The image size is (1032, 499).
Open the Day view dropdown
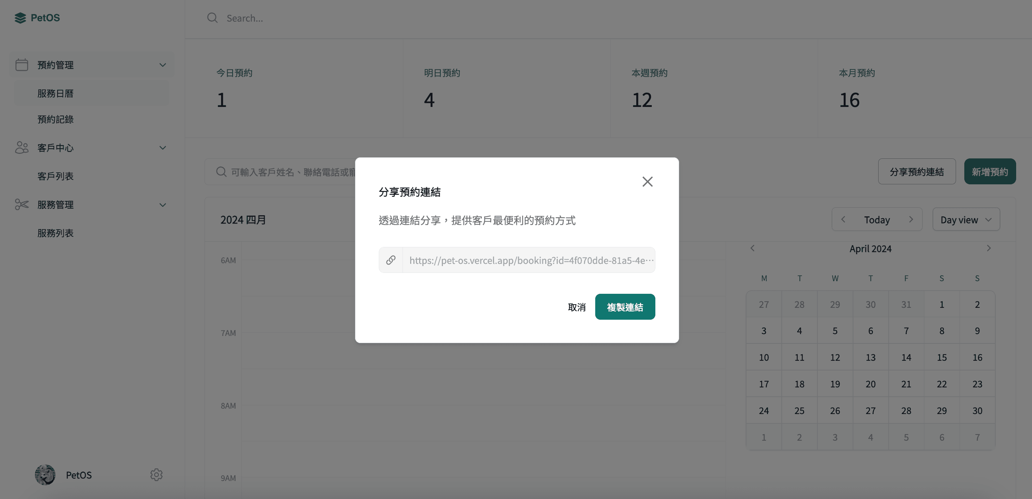[x=966, y=220]
